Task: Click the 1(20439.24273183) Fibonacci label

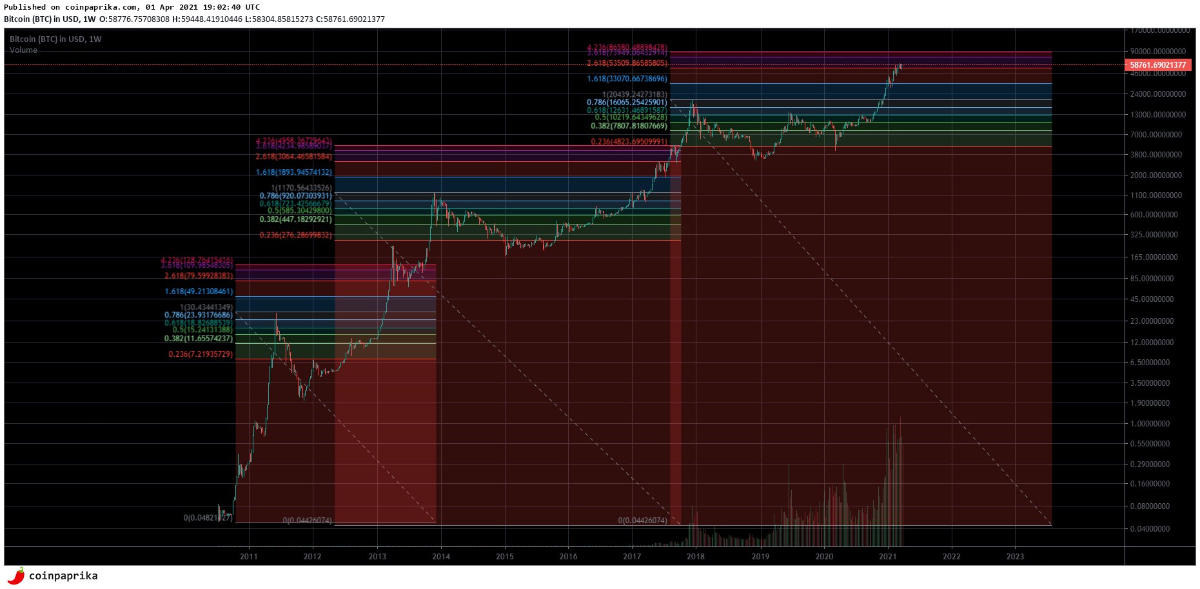Action: coord(634,95)
